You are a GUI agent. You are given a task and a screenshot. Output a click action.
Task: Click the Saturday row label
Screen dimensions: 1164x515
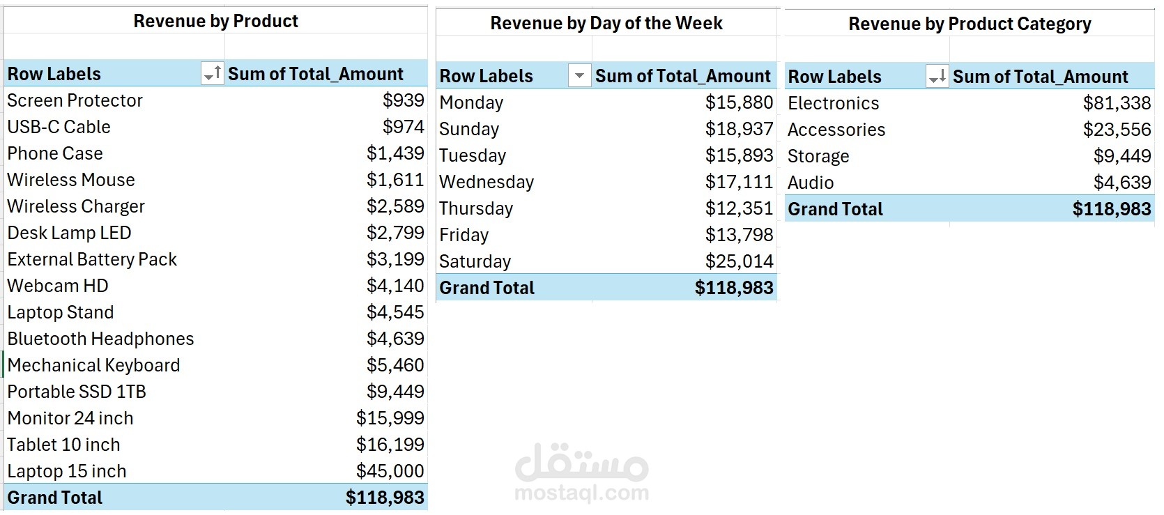[x=475, y=261]
